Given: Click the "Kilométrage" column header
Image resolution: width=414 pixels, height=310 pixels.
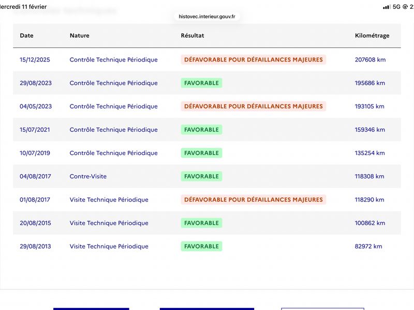Looking at the screenshot, I should coord(372,36).
